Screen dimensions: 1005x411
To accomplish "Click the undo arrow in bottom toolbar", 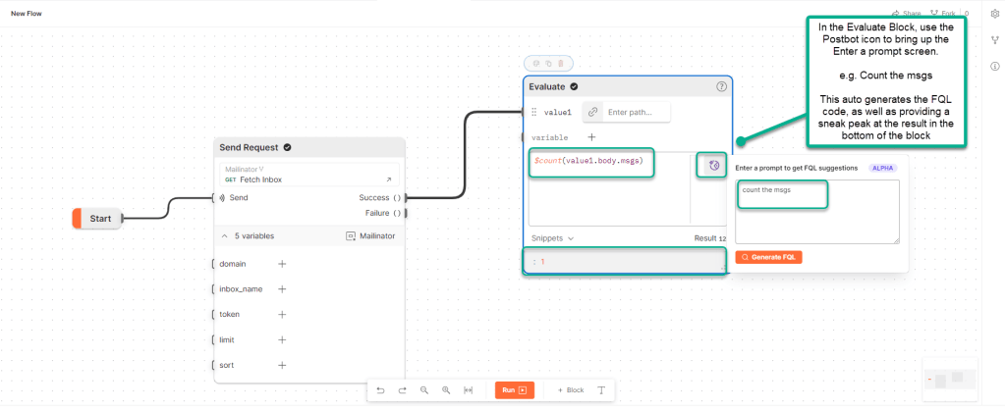I will coord(380,390).
